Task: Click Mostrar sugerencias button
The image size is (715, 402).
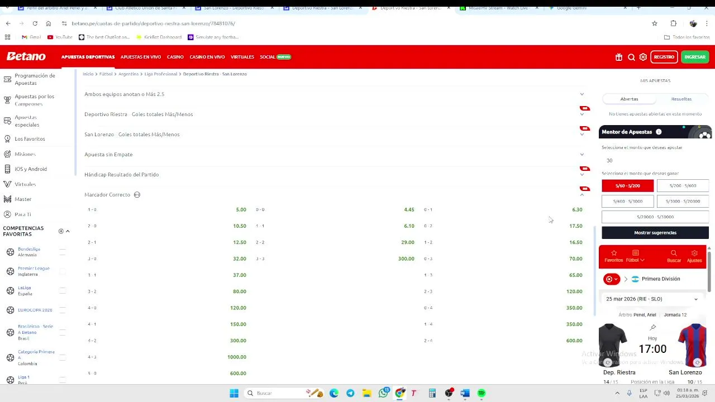Action: click(655, 233)
